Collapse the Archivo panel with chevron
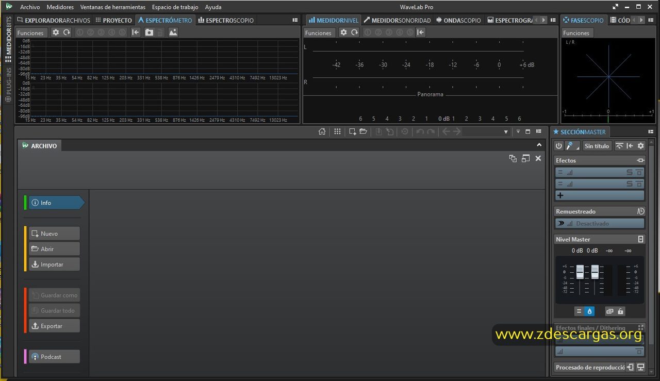660x381 pixels. click(x=539, y=145)
